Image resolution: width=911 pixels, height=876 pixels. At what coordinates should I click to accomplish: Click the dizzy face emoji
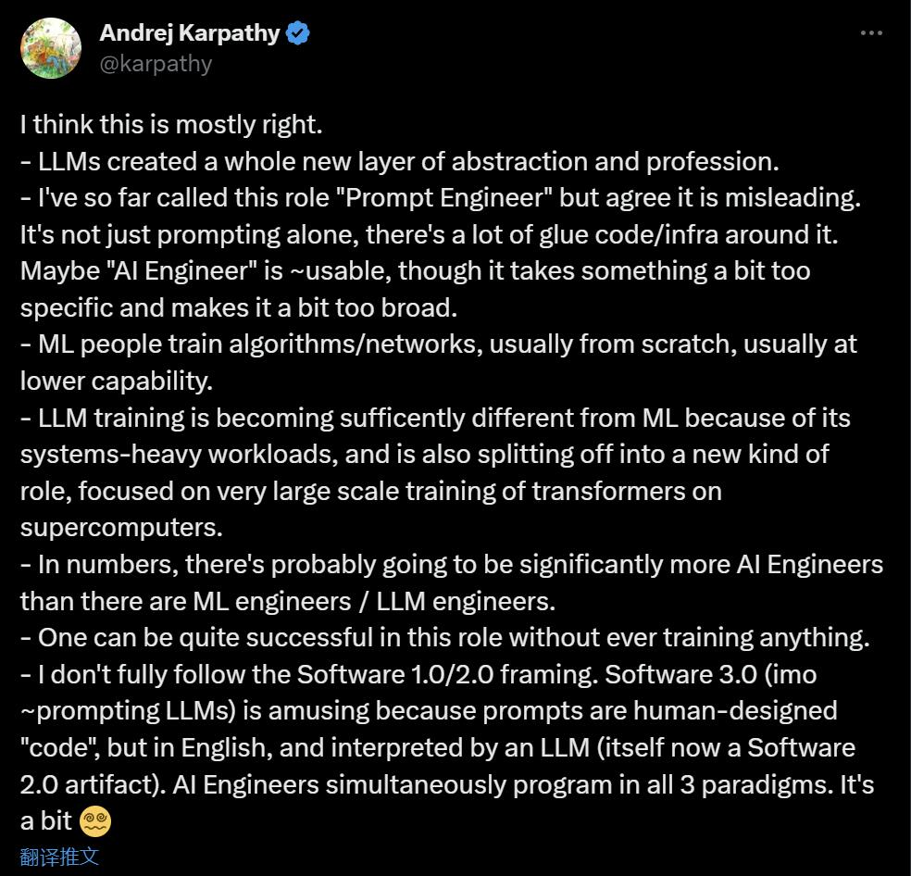(x=95, y=822)
